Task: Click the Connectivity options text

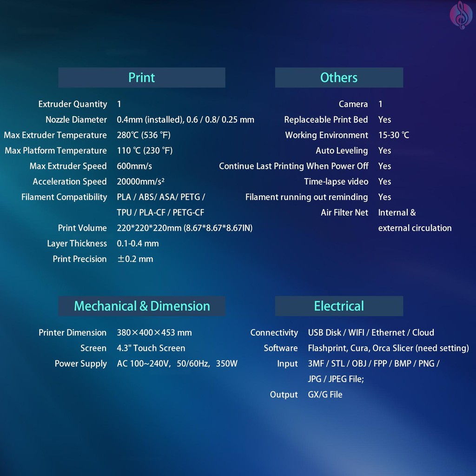Action: click(x=371, y=333)
